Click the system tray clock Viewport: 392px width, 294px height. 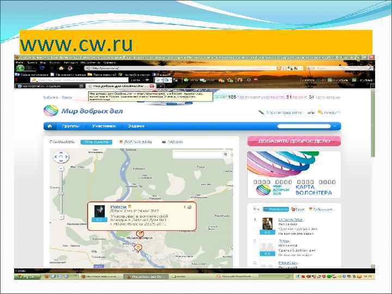[367, 277]
